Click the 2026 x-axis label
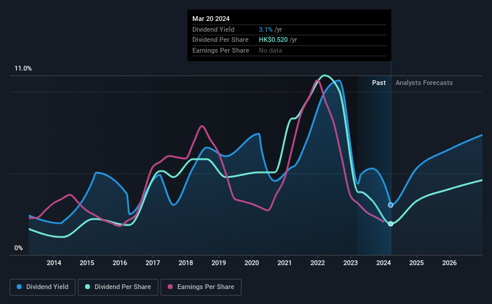The height and width of the screenshot is (304, 492). 449,263
